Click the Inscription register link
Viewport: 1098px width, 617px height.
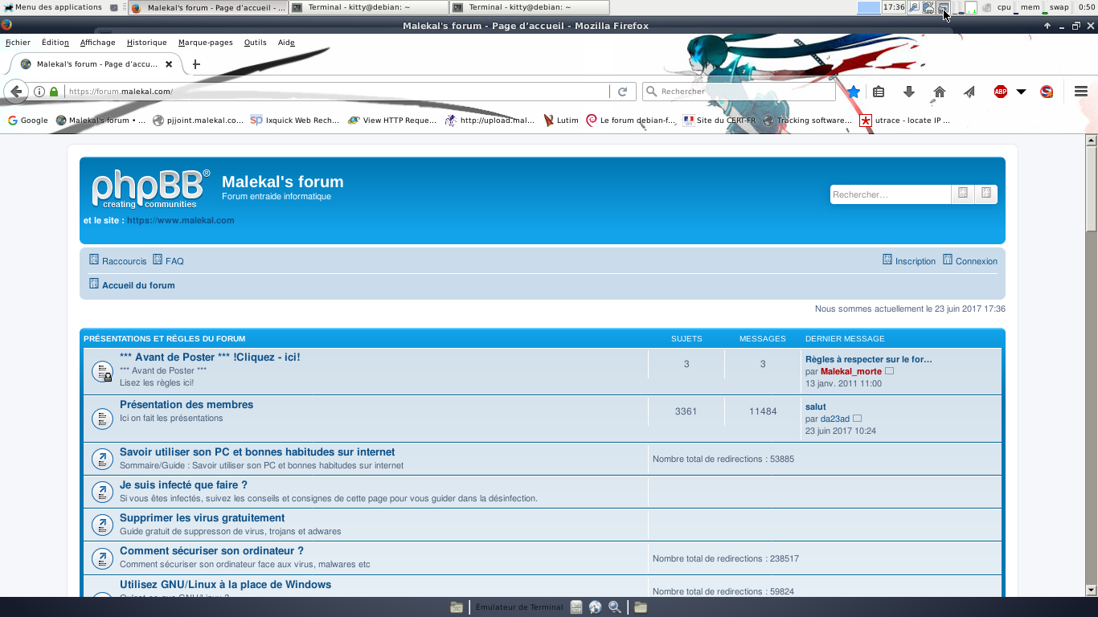pos(909,261)
